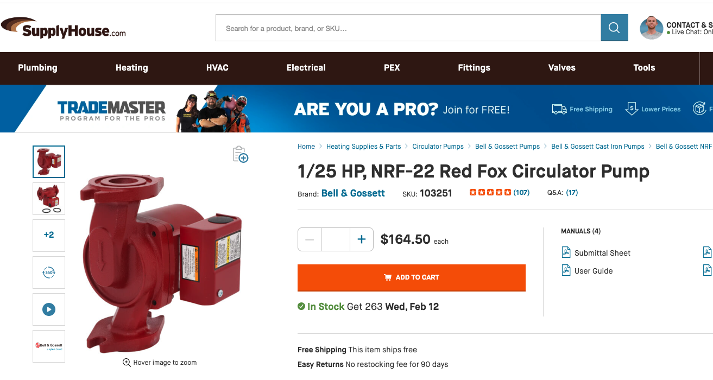
Task: Open the Bell & Gossett brand link
Action: pyautogui.click(x=353, y=193)
